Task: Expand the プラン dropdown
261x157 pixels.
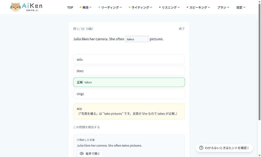Action: click(x=223, y=7)
